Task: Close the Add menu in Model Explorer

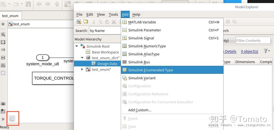Action: [125, 14]
